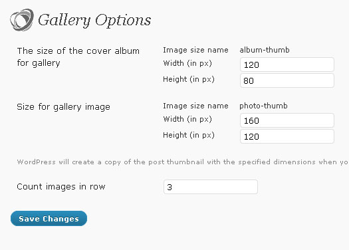Viewport: 349px width, 250px height.
Task: Focus the Count images in row field
Action: (211, 187)
